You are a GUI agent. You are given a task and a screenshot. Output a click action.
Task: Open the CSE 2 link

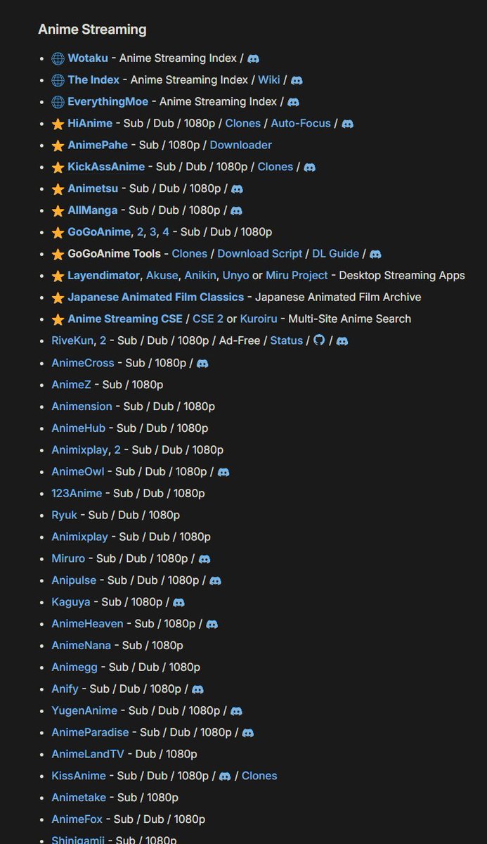(x=208, y=319)
